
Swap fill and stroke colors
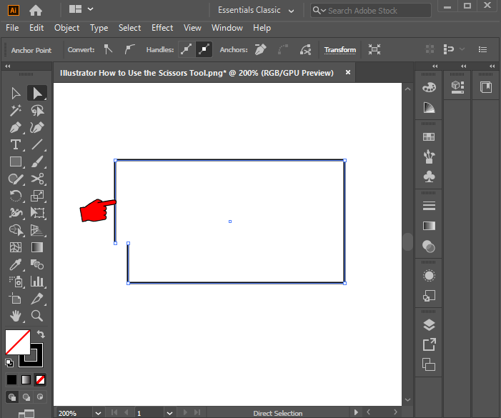click(41, 334)
